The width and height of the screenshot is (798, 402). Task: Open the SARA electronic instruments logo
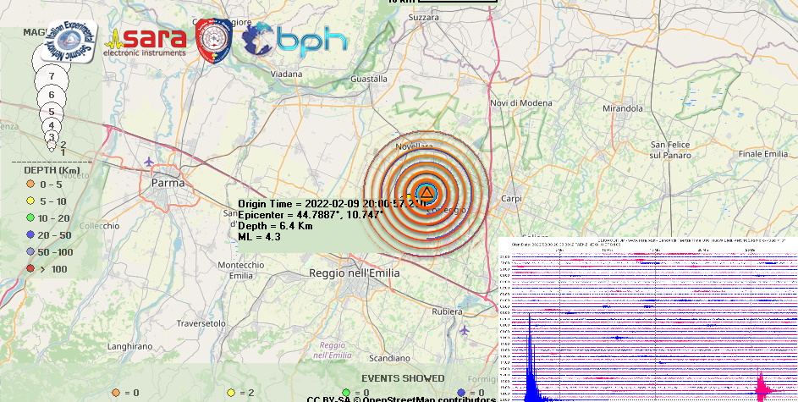[145, 41]
